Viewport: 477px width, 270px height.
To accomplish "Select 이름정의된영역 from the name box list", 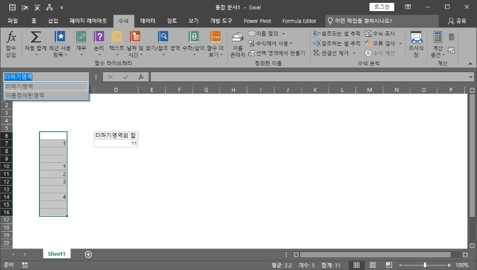I will (46, 95).
